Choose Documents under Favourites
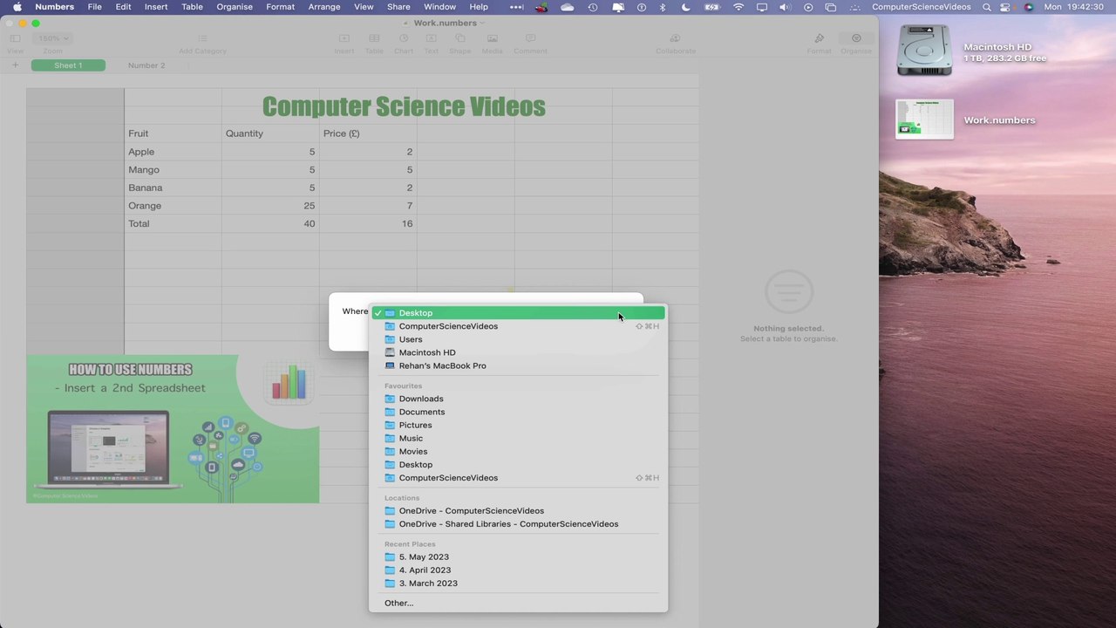 (519, 412)
